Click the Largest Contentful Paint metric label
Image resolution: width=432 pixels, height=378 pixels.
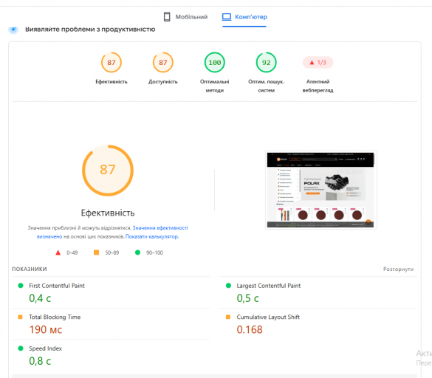coord(269,286)
